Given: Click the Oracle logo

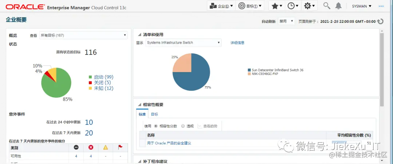Looking at the screenshot, I should pos(25,7).
